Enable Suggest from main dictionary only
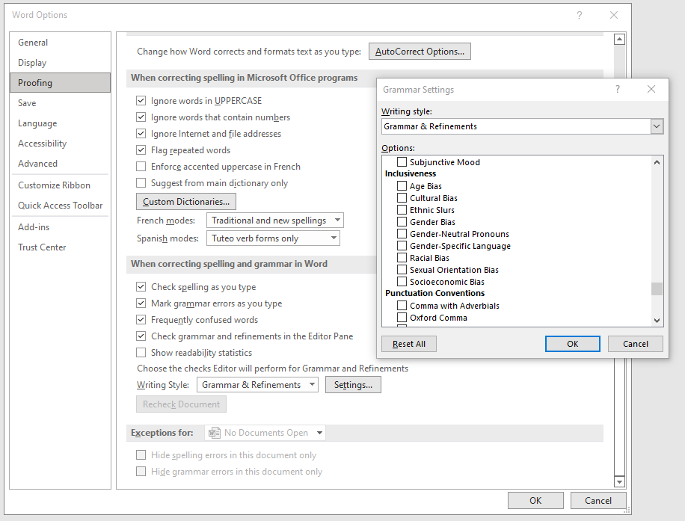 pos(141,183)
